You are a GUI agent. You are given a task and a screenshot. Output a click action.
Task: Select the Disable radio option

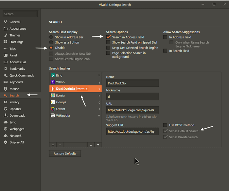(51, 48)
